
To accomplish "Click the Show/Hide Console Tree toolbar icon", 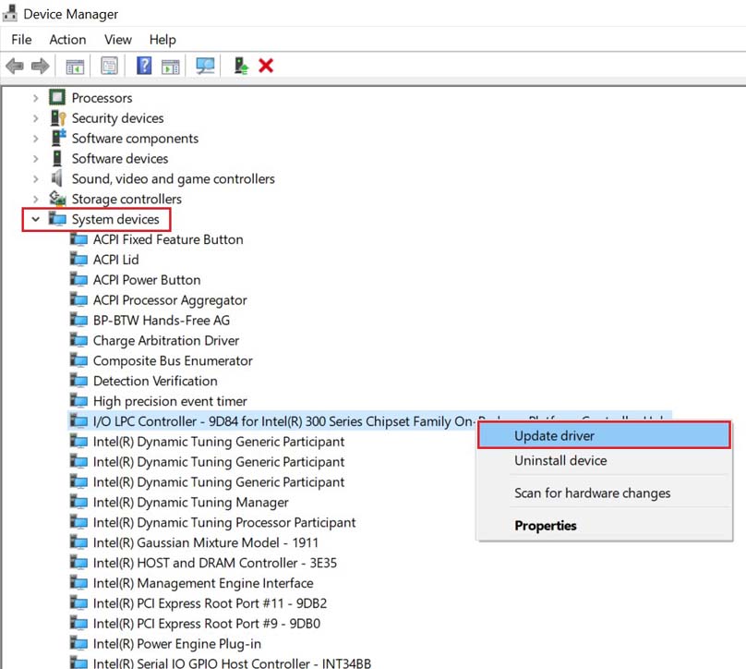I will coord(75,65).
